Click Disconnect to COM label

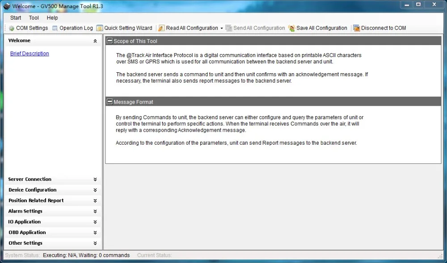point(384,28)
